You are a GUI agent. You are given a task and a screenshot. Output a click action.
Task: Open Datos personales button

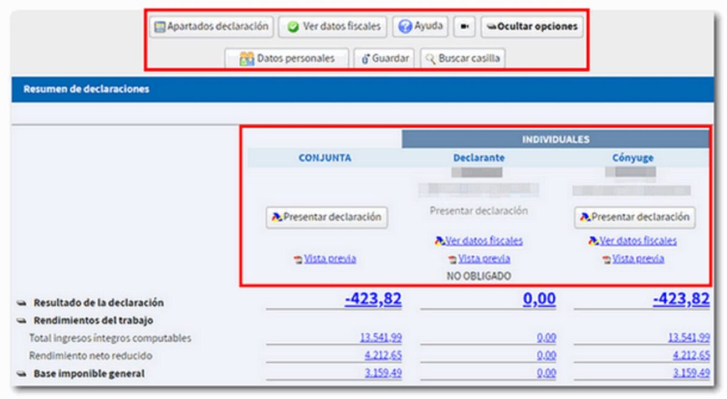click(x=287, y=59)
